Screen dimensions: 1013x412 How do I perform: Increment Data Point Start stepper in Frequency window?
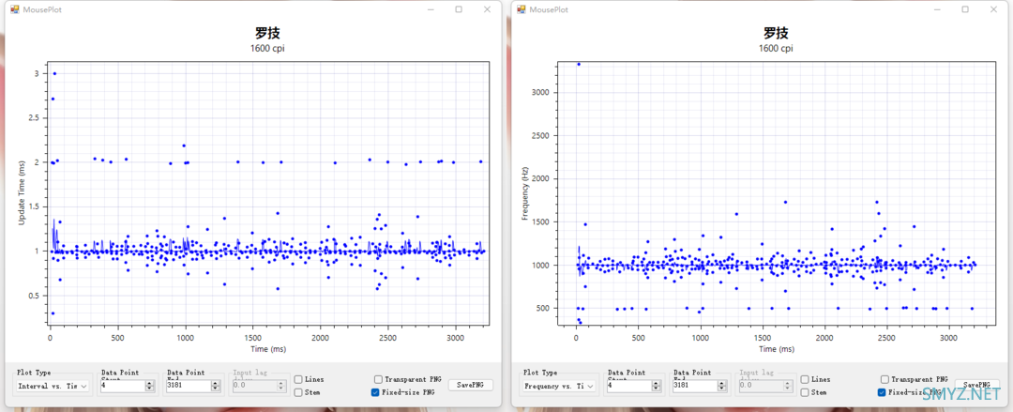pos(657,383)
